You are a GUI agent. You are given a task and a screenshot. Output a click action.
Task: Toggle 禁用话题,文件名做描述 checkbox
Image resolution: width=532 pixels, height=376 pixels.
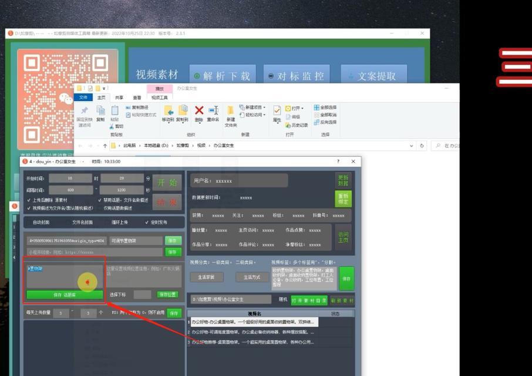pos(100,200)
